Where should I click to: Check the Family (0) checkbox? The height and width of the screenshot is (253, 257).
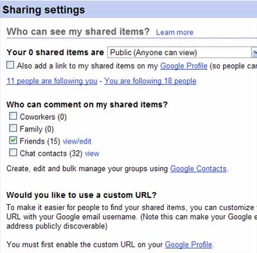13,128
